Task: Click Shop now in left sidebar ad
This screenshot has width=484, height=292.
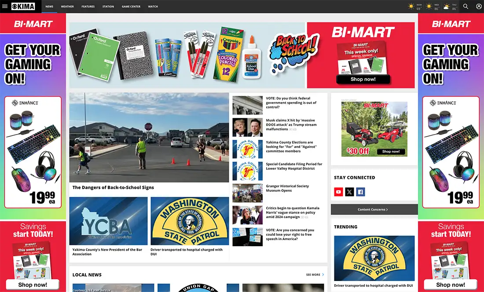Action: 33,285
